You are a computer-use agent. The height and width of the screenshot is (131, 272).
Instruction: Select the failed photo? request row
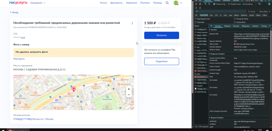tap(201, 77)
